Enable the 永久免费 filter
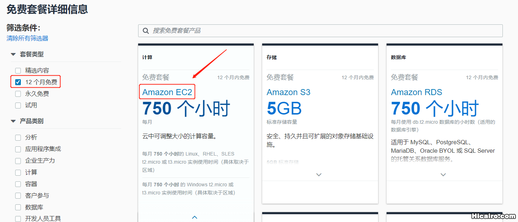Screen dimensions: 518x222 click(18, 93)
